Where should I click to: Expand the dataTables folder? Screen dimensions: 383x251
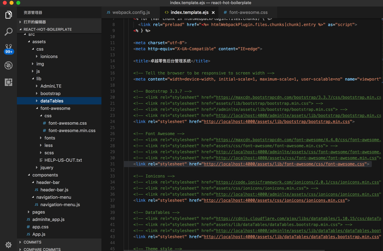point(52,101)
